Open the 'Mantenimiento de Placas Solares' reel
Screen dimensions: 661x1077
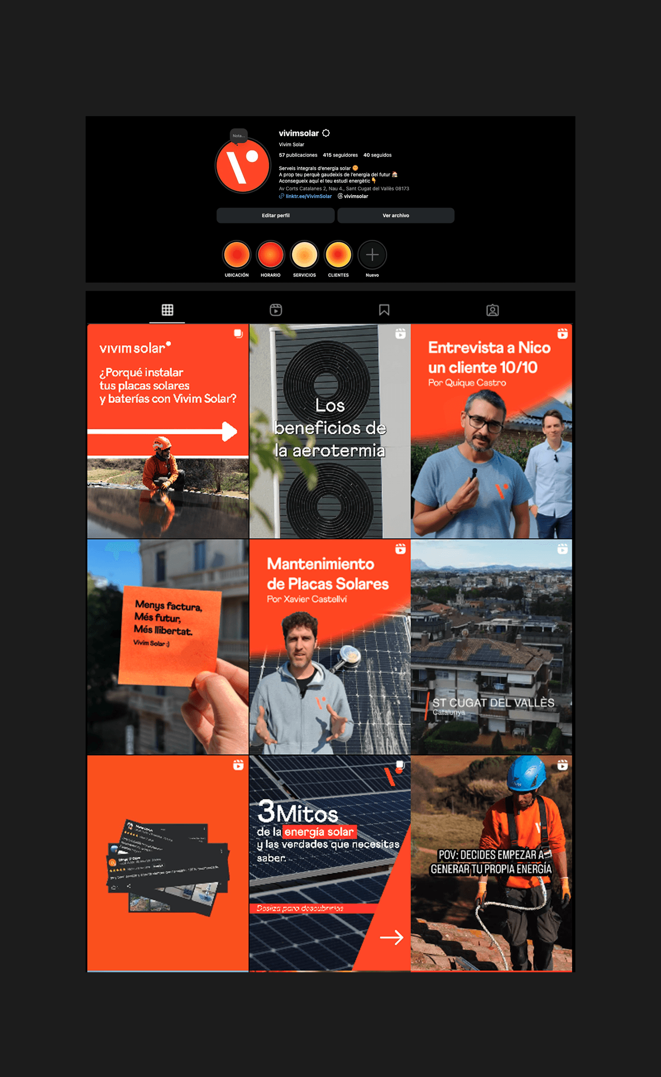click(x=330, y=647)
